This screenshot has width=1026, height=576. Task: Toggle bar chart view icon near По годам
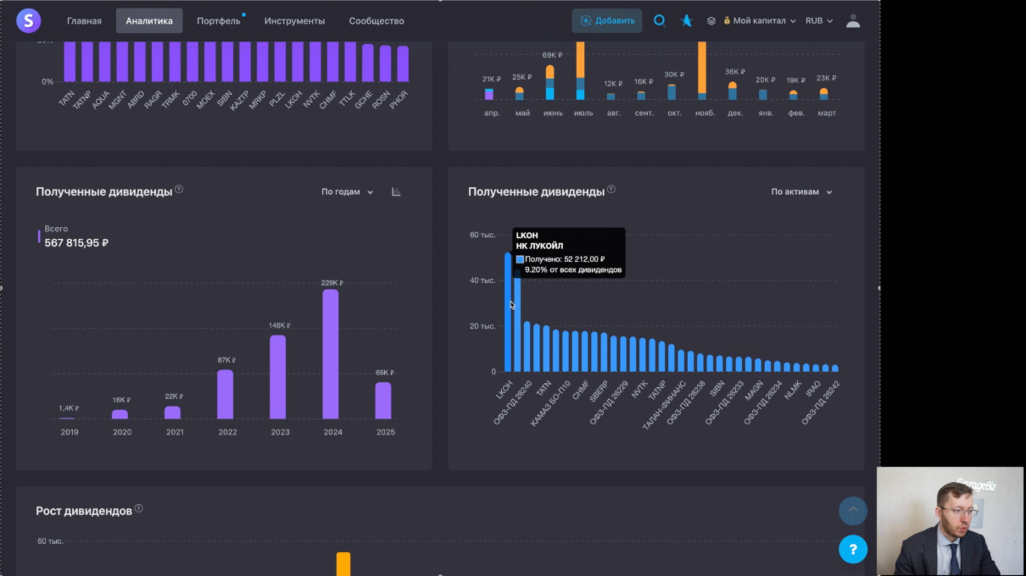tap(396, 192)
